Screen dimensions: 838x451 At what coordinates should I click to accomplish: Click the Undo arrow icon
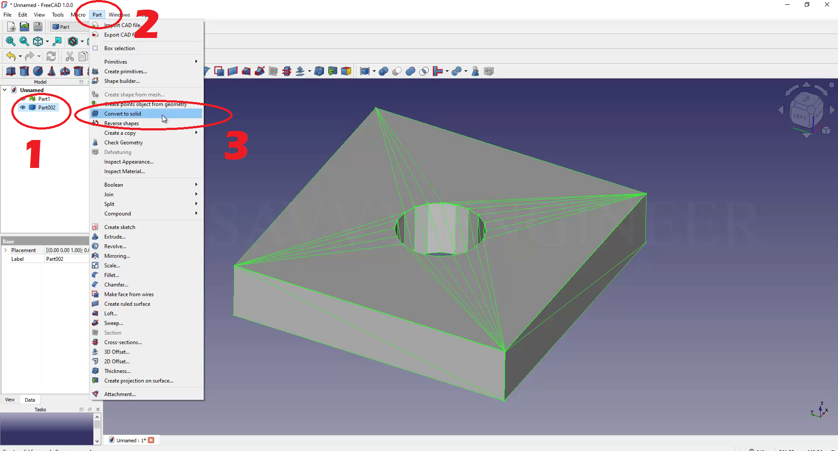coord(11,56)
